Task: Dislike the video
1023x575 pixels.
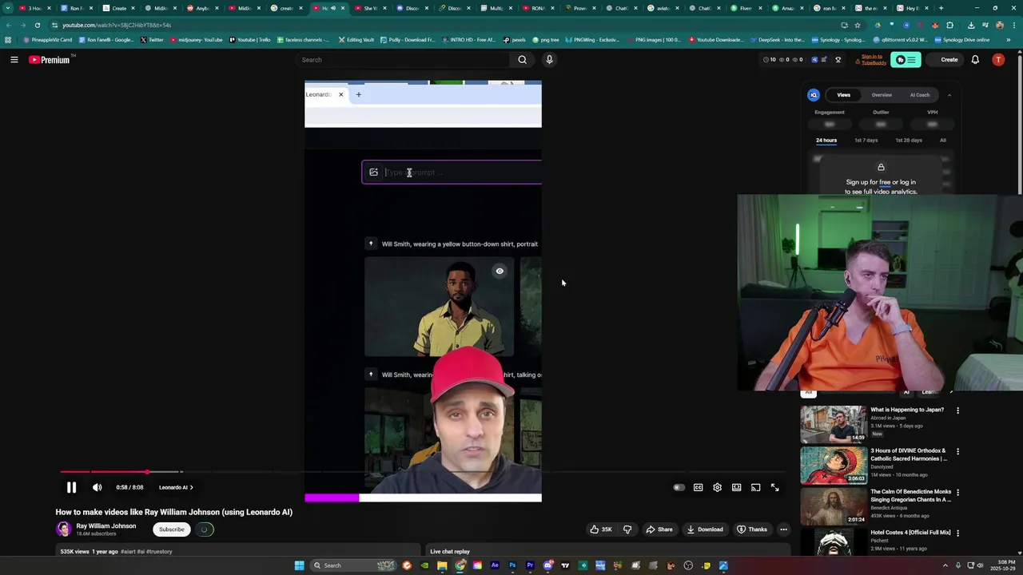Action: tap(627, 529)
